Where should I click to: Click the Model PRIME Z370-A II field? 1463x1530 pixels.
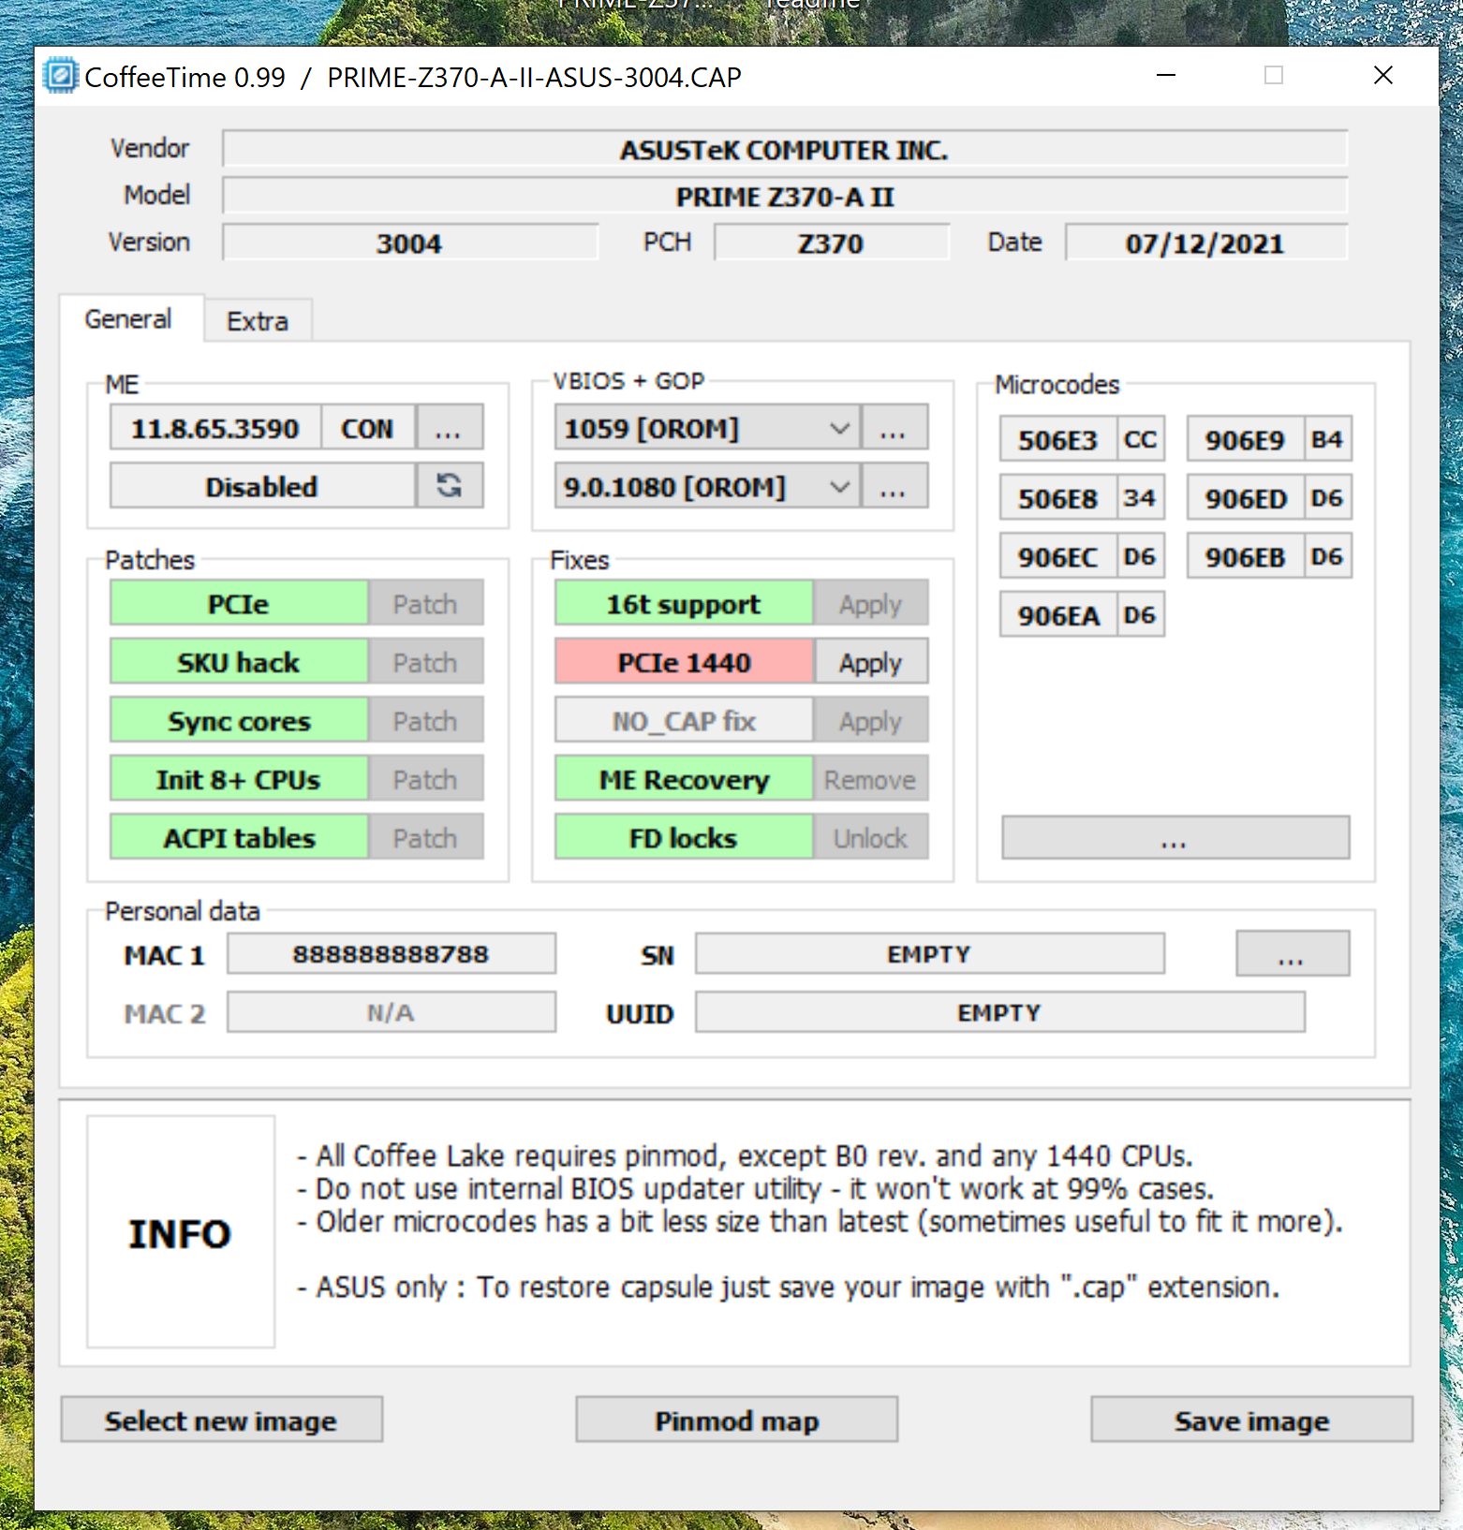(785, 196)
